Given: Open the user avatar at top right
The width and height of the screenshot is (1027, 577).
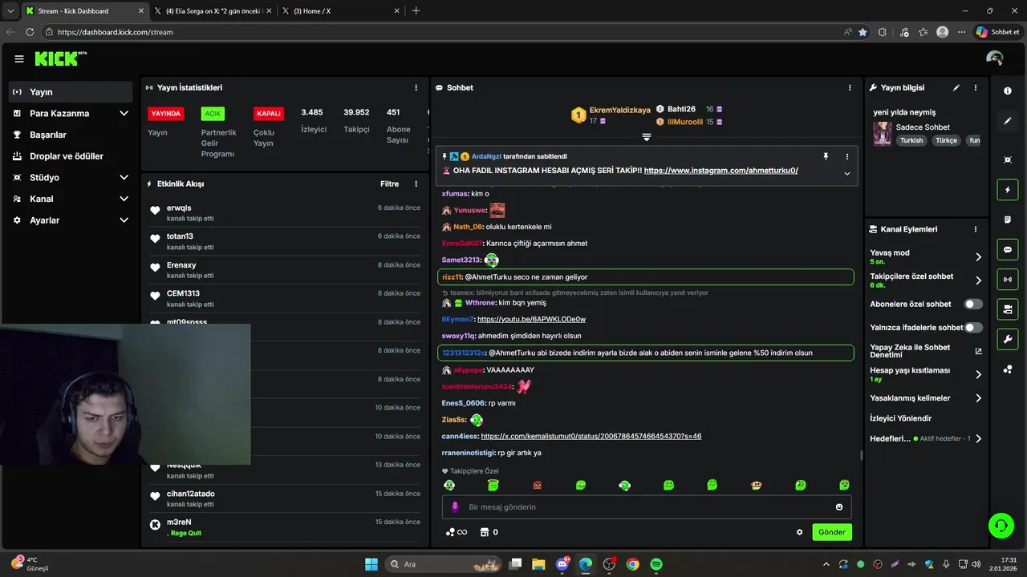Looking at the screenshot, I should click(995, 59).
